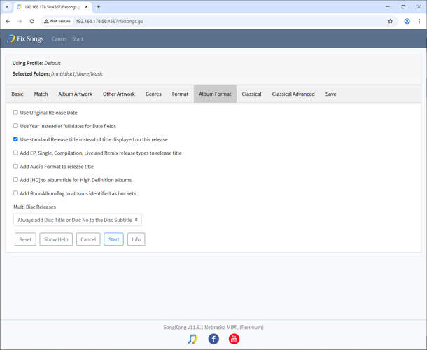Image resolution: width=427 pixels, height=350 pixels.
Task: Click the Fix Songs navbar title
Action: (30, 39)
